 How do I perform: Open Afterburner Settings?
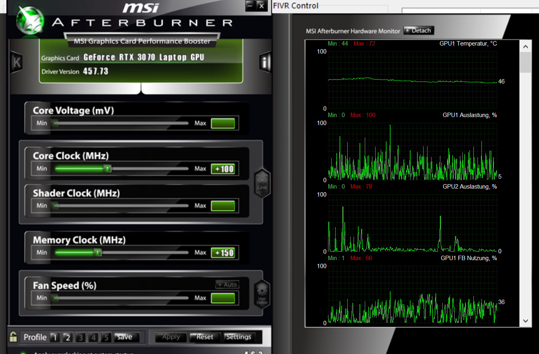[239, 337]
